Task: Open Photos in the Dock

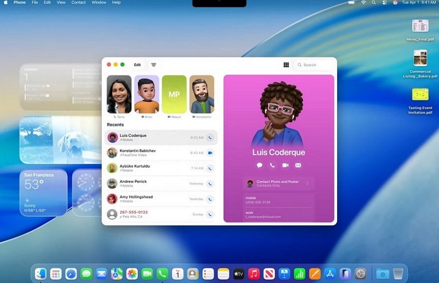Action: [132, 274]
